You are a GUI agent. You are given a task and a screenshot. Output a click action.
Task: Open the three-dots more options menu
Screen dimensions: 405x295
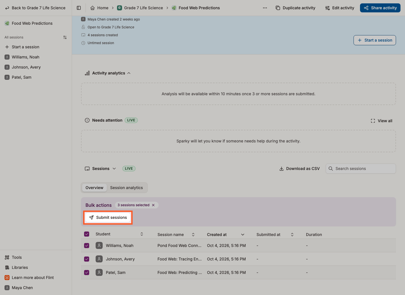[x=265, y=8]
